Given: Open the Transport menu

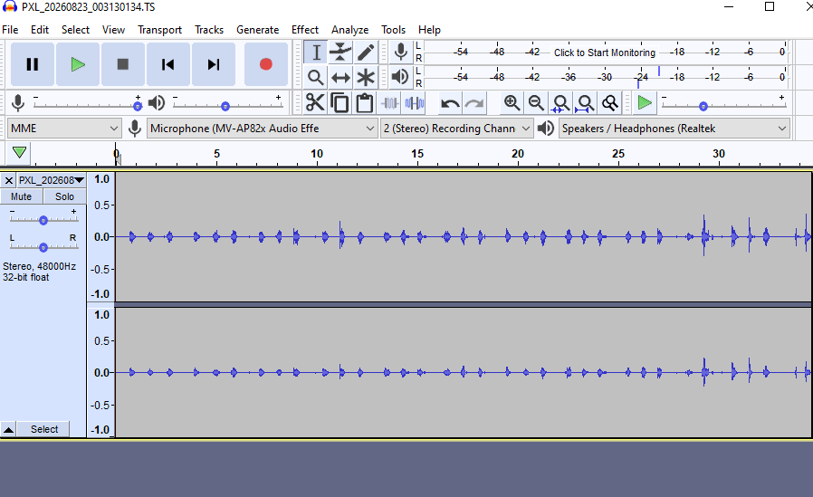Looking at the screenshot, I should [159, 30].
